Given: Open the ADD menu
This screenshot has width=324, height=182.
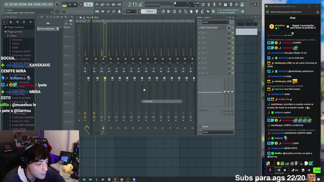Looking at the screenshot, I should click(16, 5).
